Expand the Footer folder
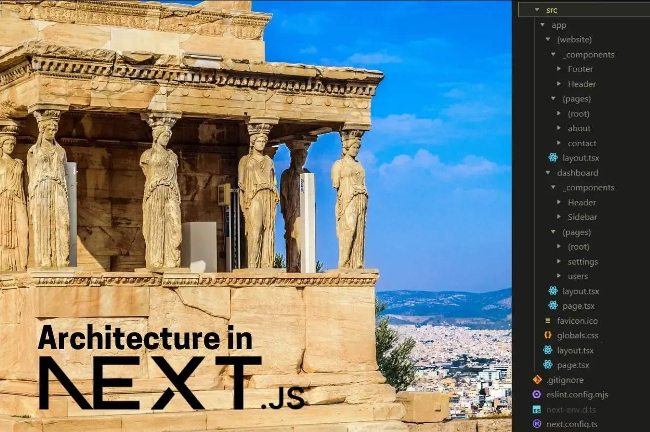Screen dimensions: 650x432 point(559,69)
